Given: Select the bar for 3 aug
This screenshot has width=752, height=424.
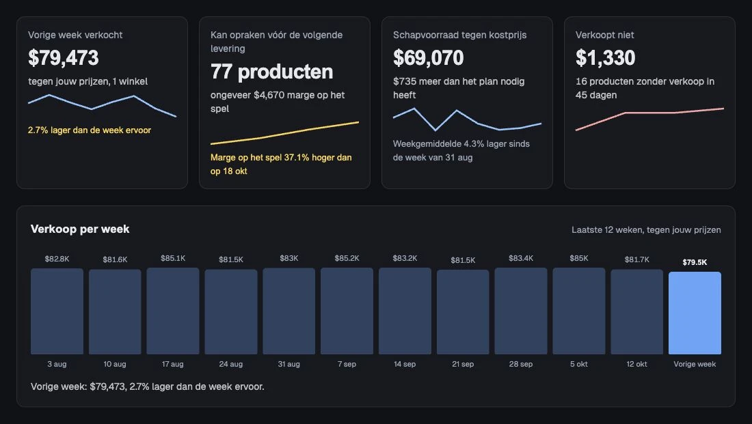Looking at the screenshot, I should coord(57,311).
